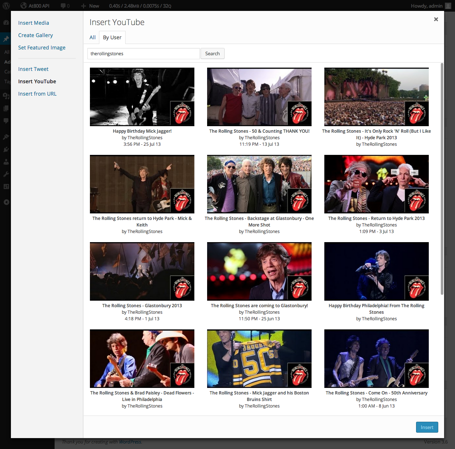
Task: Click the WordPress logo in admin bar
Action: 6,6
